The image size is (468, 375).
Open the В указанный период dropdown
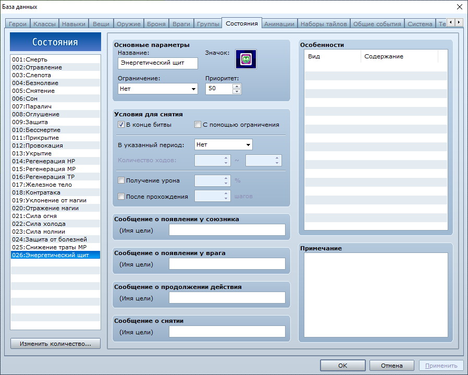pos(223,144)
